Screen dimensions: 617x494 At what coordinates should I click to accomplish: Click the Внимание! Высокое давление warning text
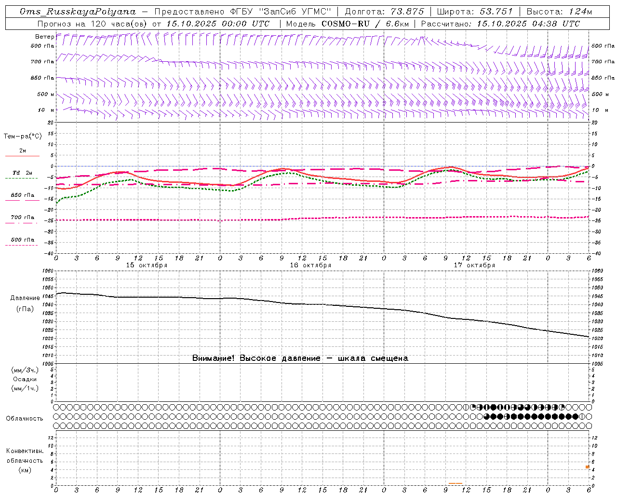(x=300, y=358)
